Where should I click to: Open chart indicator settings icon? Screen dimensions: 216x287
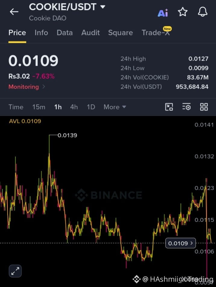[x=186, y=107]
